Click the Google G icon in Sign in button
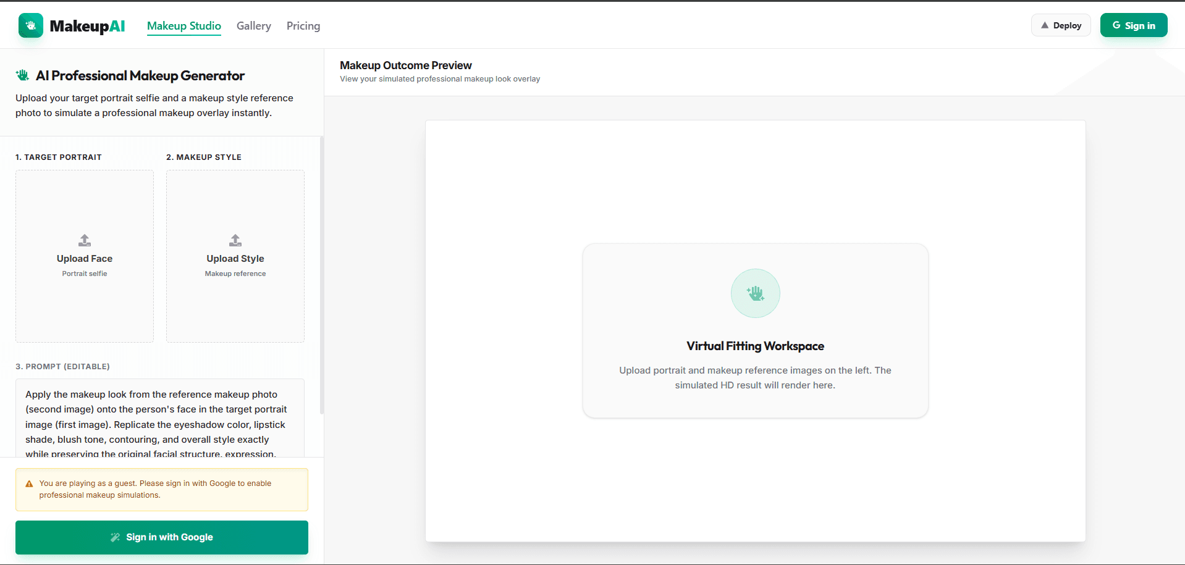The height and width of the screenshot is (565, 1185). 1116,25
